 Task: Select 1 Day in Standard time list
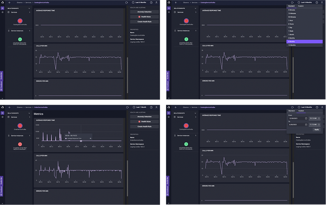pyautogui.click(x=304, y=28)
